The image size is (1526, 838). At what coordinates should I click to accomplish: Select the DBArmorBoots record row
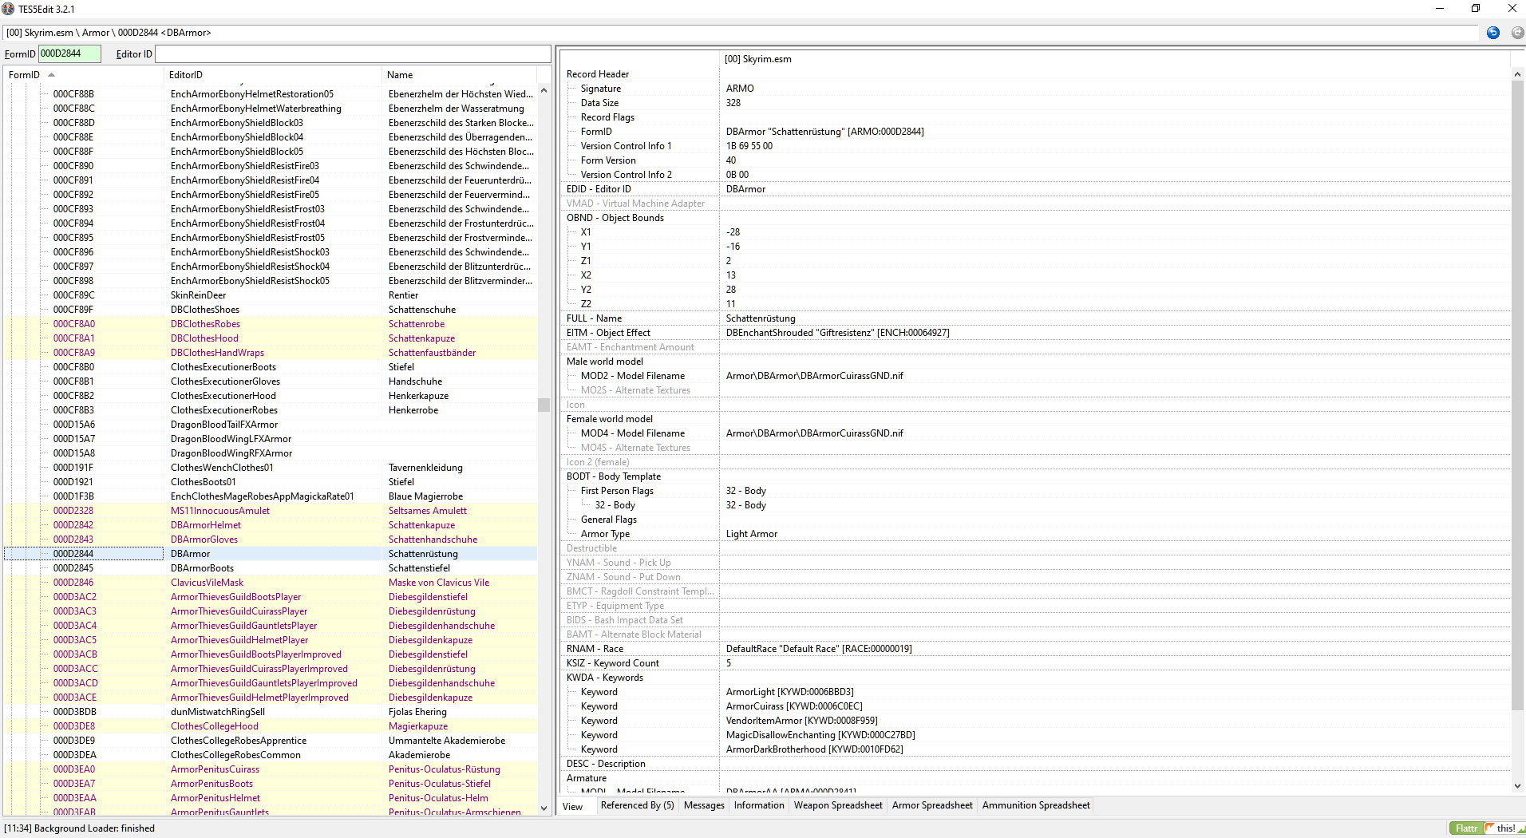pyautogui.click(x=271, y=568)
